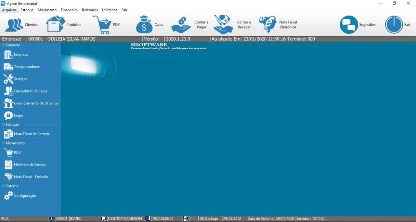The height and width of the screenshot is (222, 416).
Task: Open the Clientes toolbar icon
Action: click(14, 25)
